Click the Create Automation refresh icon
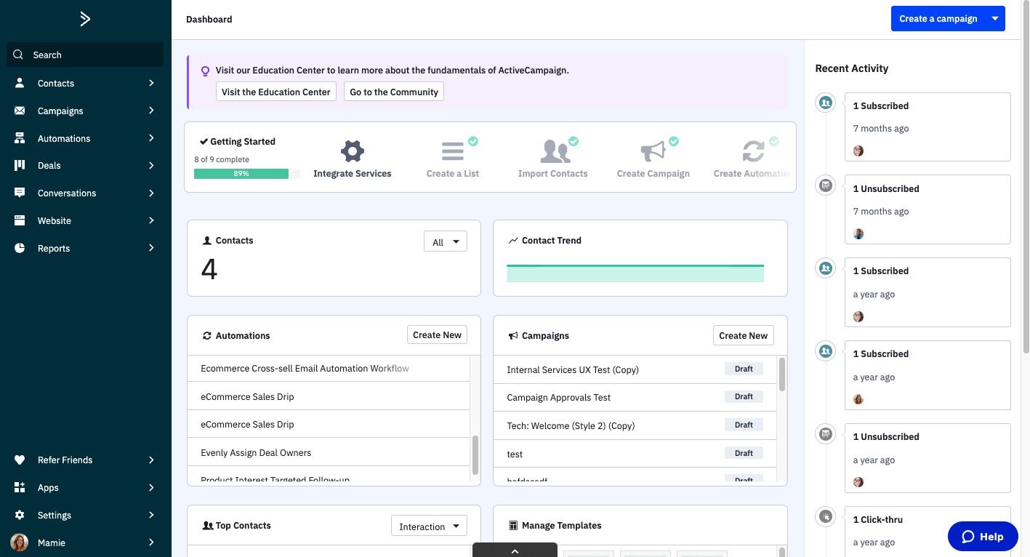 coord(753,151)
